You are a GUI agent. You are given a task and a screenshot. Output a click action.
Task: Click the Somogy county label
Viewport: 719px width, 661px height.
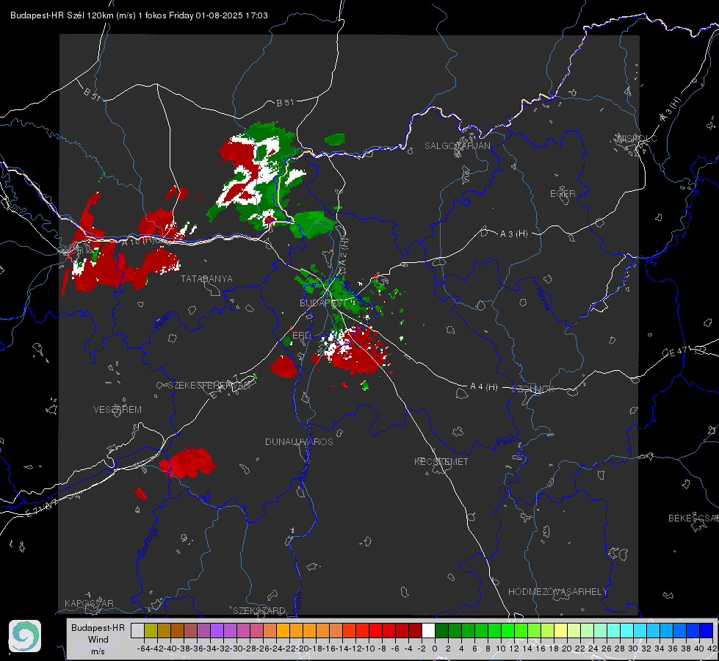tap(147, 542)
